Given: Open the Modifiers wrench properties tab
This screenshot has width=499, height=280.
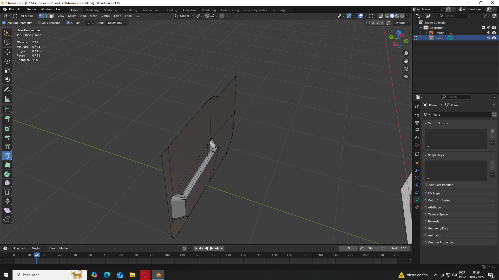Looking at the screenshot, I should click(x=417, y=171).
